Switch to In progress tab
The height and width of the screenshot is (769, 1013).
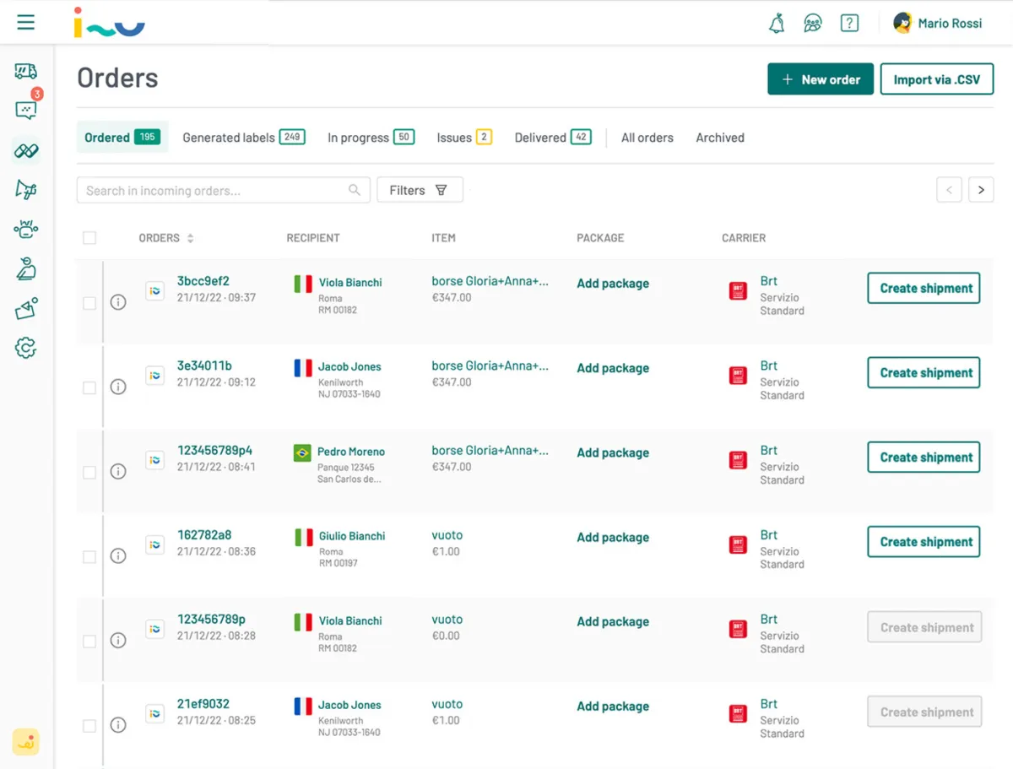371,137
